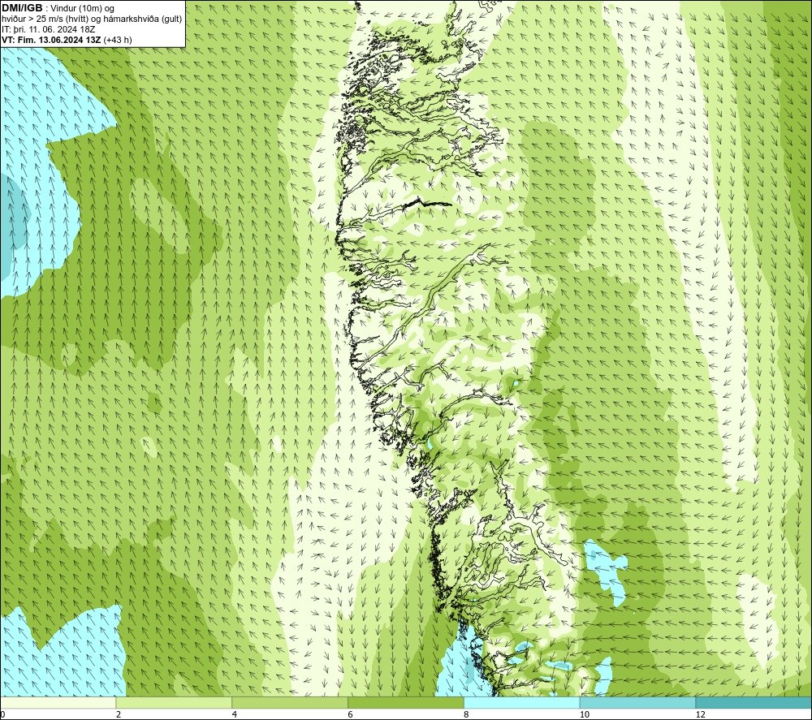This screenshot has height=720, width=812.
Task: Click the '6' scale label
Action: coord(351,714)
